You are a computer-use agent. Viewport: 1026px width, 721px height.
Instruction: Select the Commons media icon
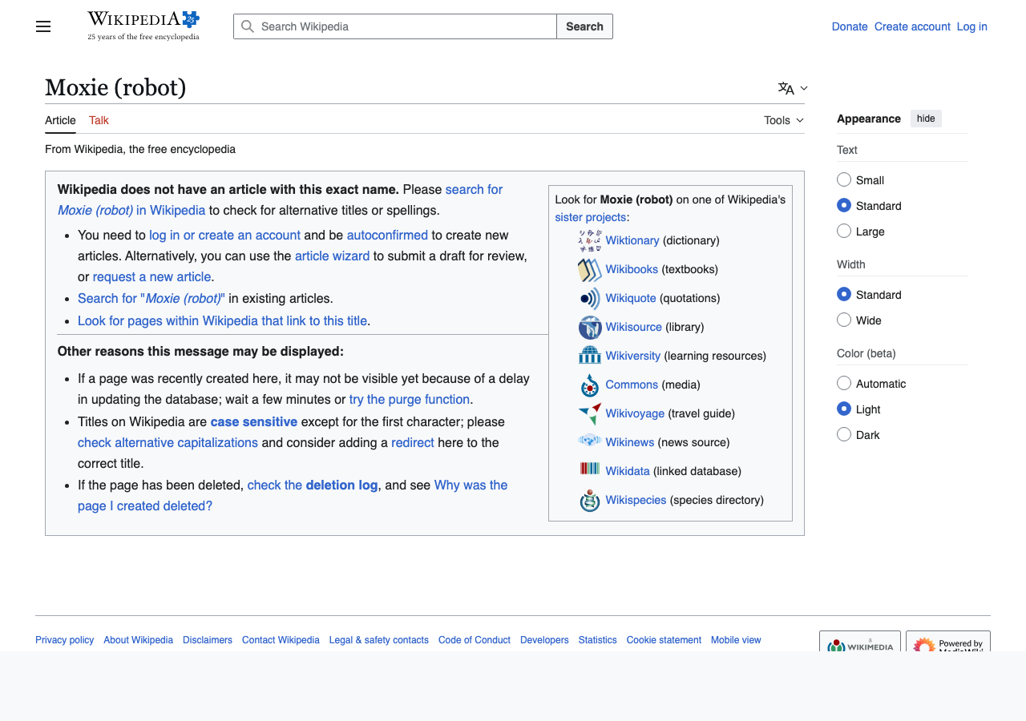589,385
